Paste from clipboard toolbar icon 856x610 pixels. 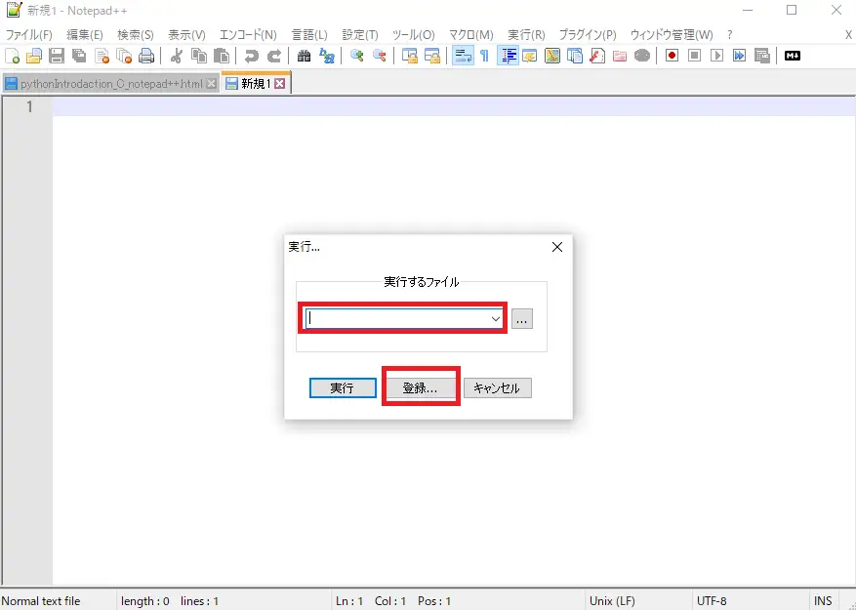pyautogui.click(x=222, y=56)
